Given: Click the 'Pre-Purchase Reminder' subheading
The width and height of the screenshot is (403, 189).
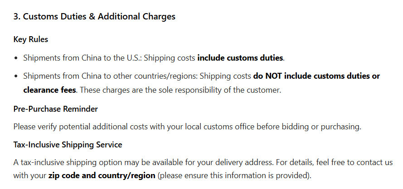Looking at the screenshot, I should pyautogui.click(x=55, y=109).
